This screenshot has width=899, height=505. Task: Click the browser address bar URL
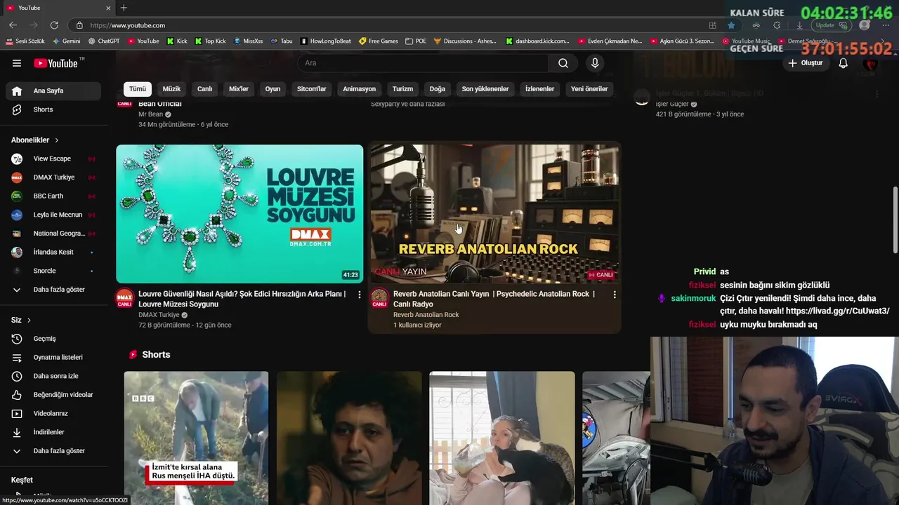pyautogui.click(x=128, y=25)
